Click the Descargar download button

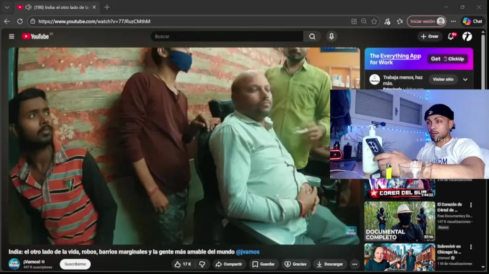pyautogui.click(x=330, y=264)
